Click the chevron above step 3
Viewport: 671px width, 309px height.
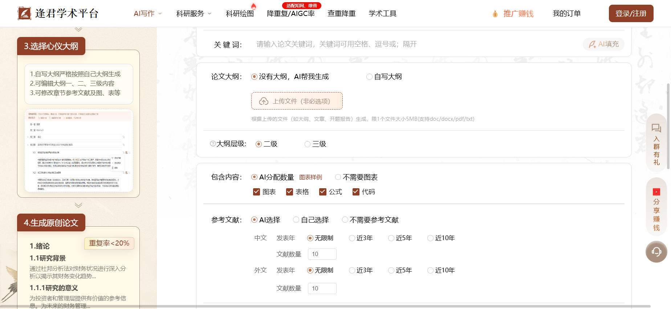click(78, 29)
